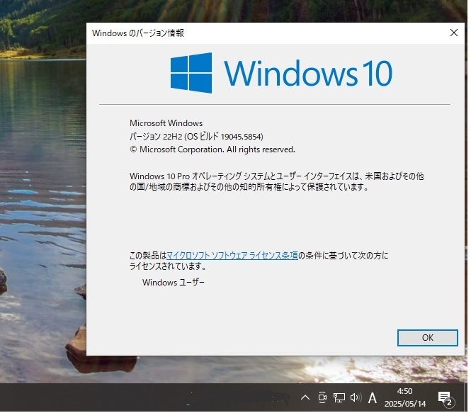Select the ライセンスされています。 text line
This screenshot has width=471, height=413.
click(168, 266)
